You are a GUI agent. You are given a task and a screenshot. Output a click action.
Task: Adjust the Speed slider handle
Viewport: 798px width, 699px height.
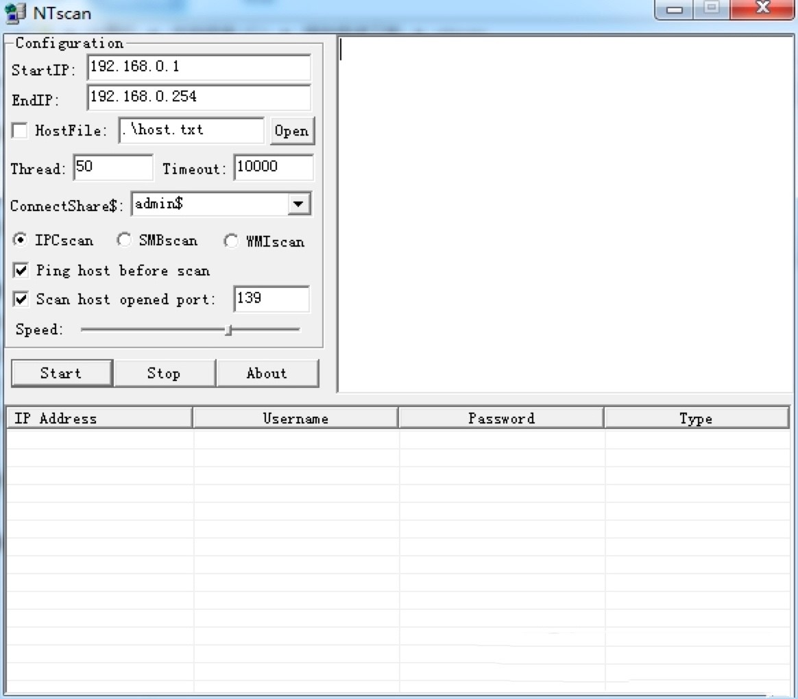(230, 329)
